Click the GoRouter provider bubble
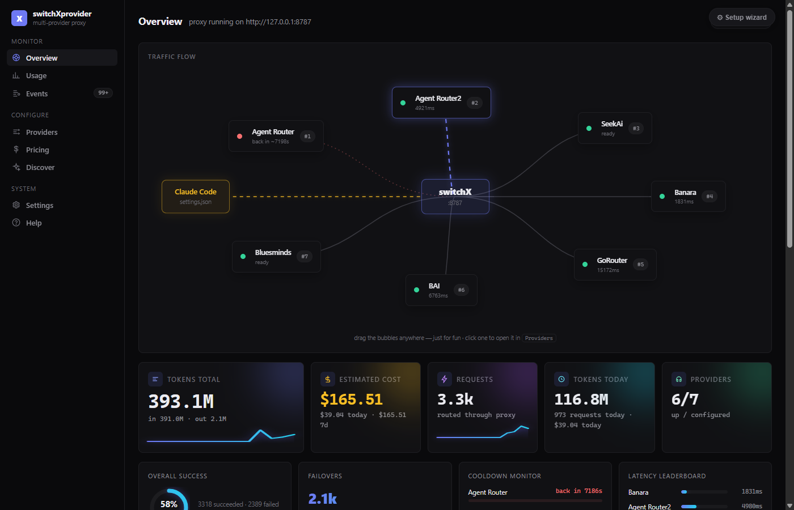Image resolution: width=794 pixels, height=510 pixels. (615, 265)
